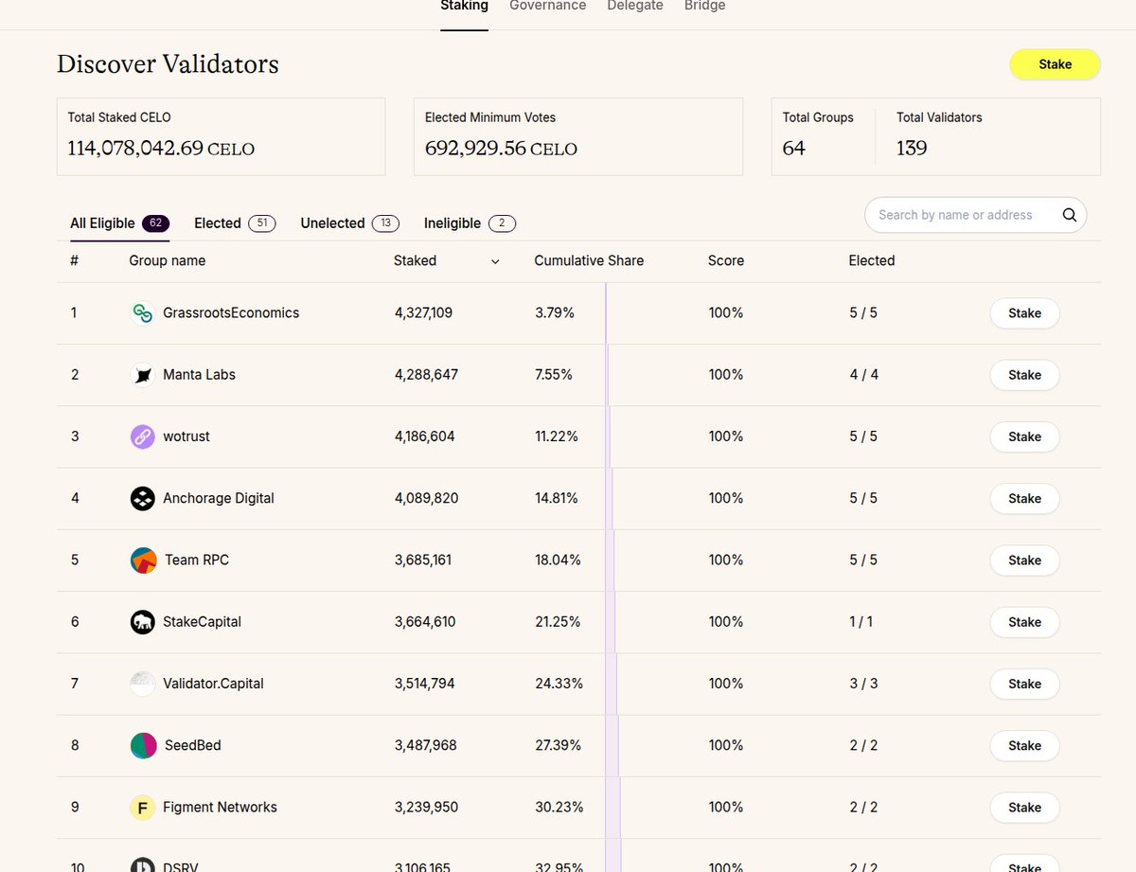This screenshot has height=872, width=1136.
Task: Sort by Staked using the chevron arrow
Action: [495, 261]
